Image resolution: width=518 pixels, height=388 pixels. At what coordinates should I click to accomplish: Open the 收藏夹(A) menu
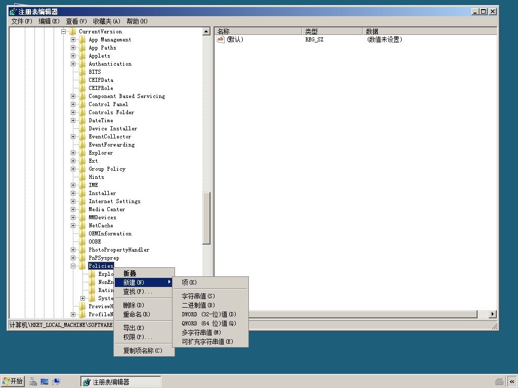[107, 21]
